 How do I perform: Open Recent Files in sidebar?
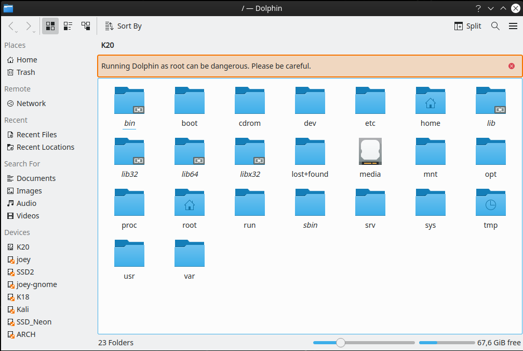click(x=36, y=135)
